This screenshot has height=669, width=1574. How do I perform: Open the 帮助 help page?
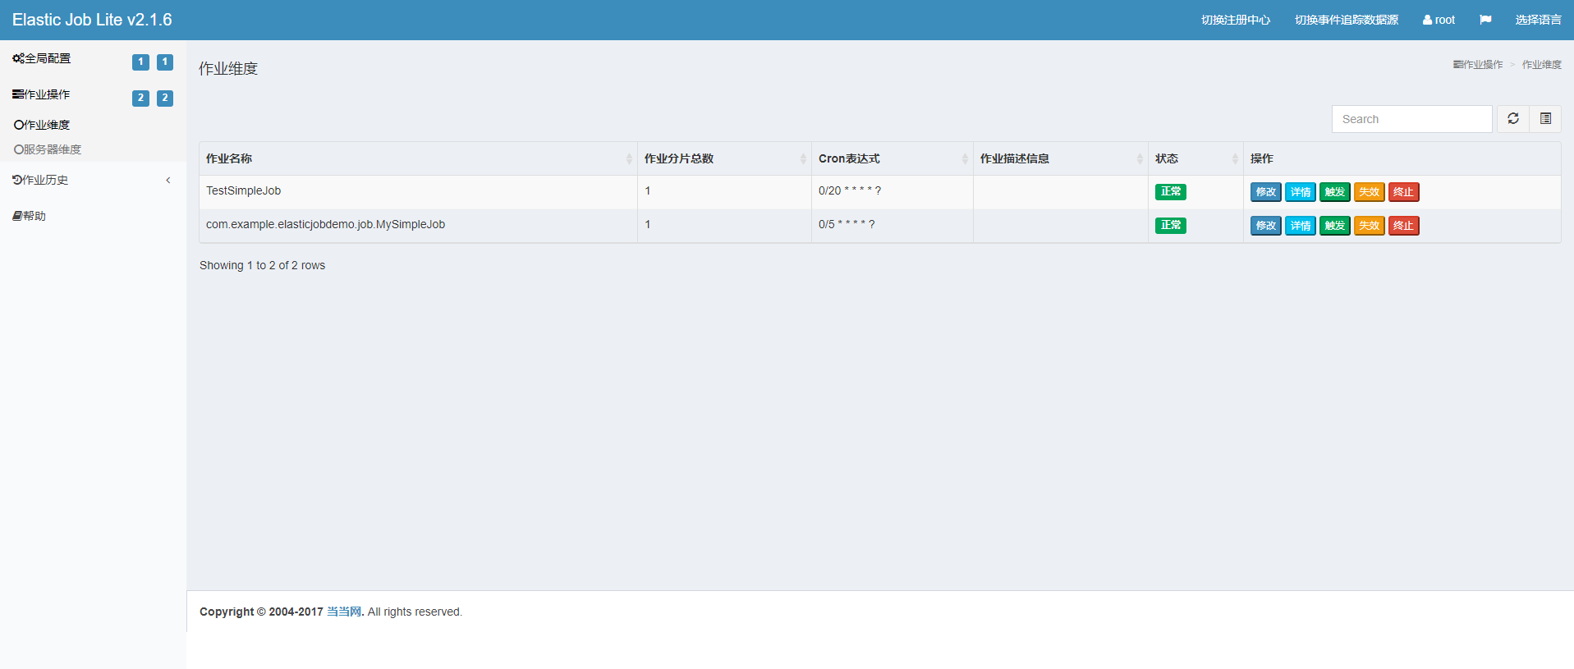coord(30,216)
